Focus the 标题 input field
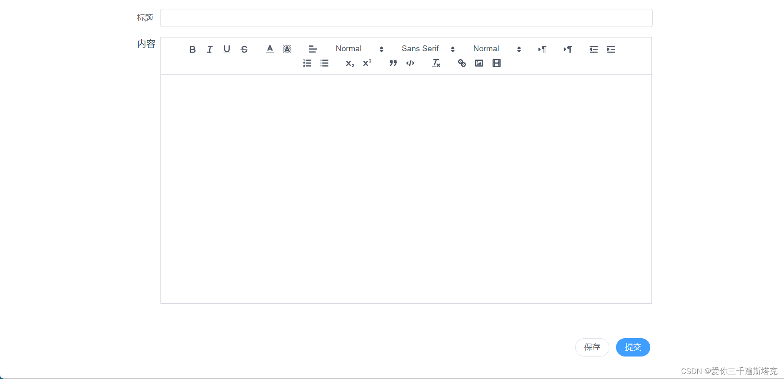This screenshot has height=379, width=784. [406, 18]
